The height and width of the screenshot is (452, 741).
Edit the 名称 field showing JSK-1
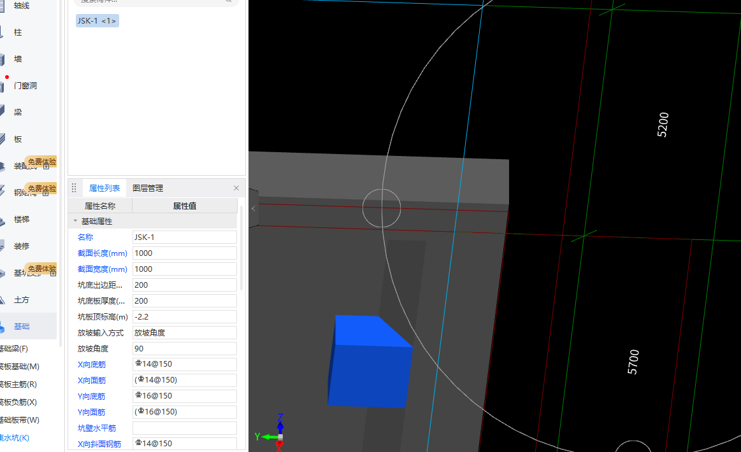(184, 237)
